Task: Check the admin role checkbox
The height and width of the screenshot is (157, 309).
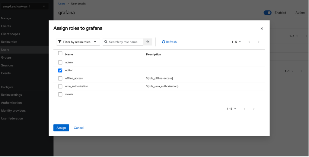Action: point(60,62)
